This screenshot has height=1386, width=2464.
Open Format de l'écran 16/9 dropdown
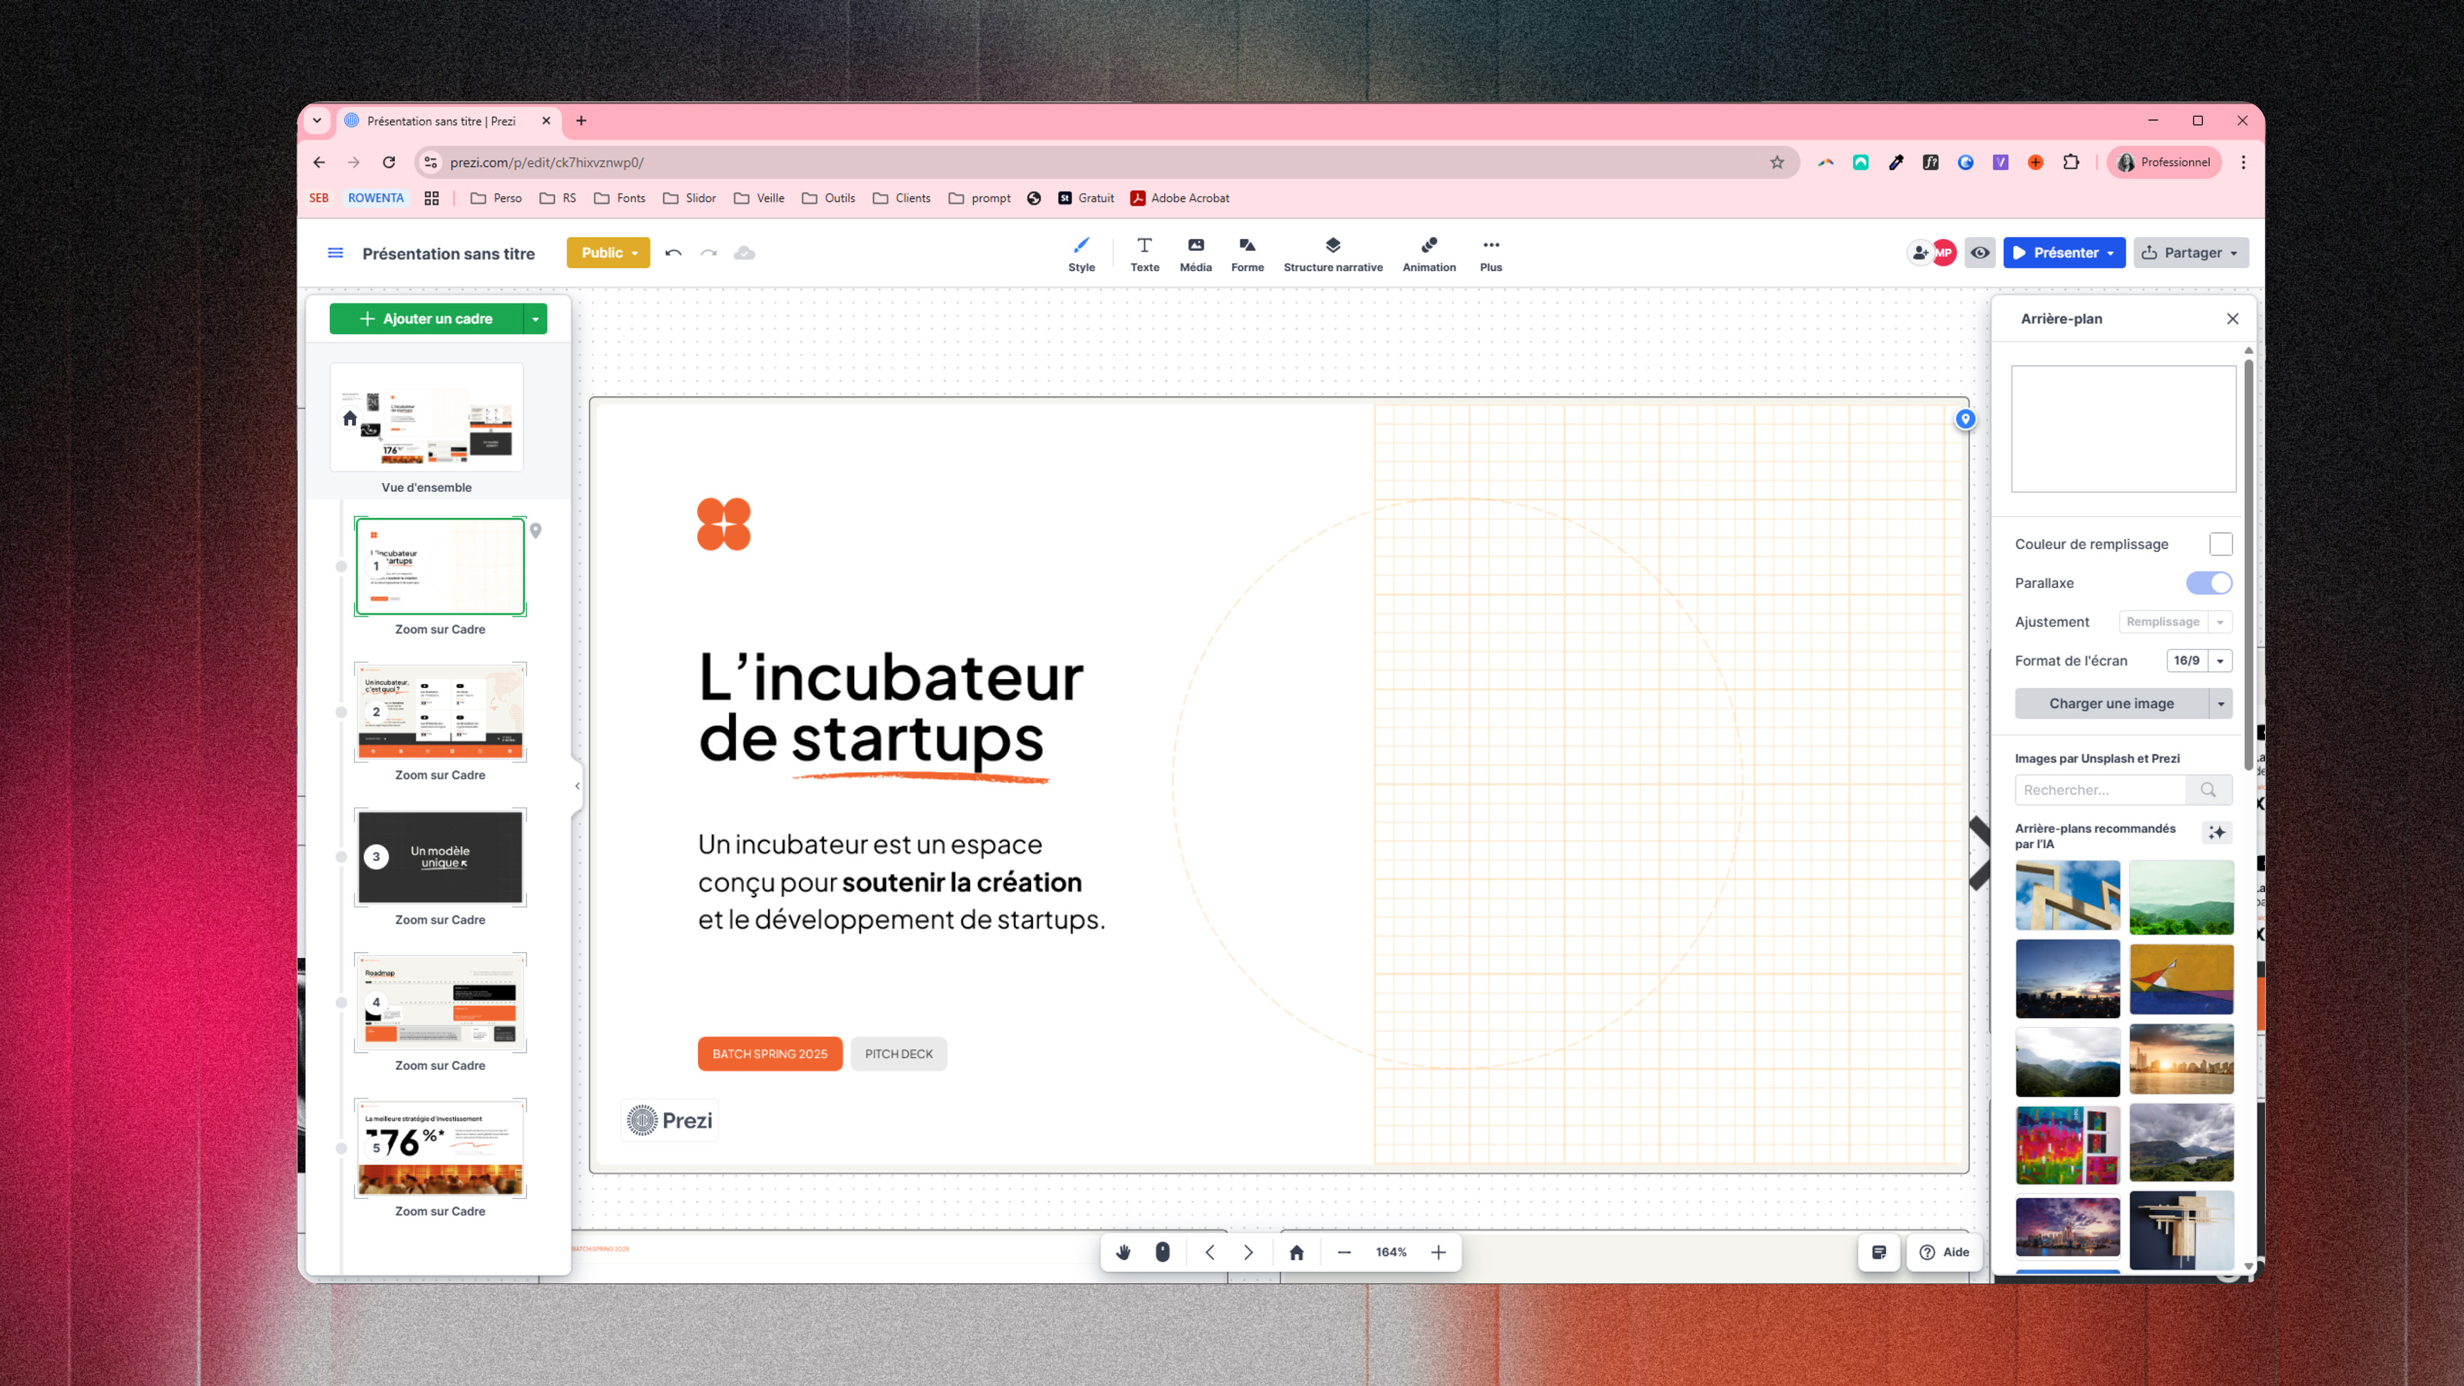point(2199,660)
